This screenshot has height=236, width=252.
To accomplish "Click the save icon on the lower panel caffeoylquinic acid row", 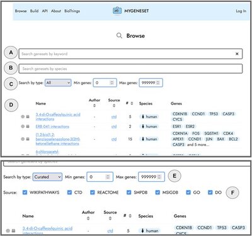I will (13, 230).
